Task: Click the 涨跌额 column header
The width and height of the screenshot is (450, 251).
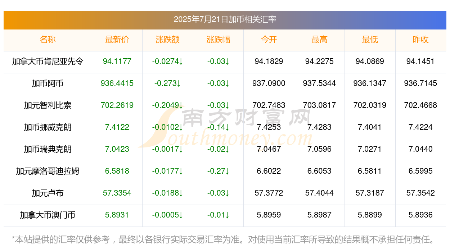Action: [x=168, y=40]
